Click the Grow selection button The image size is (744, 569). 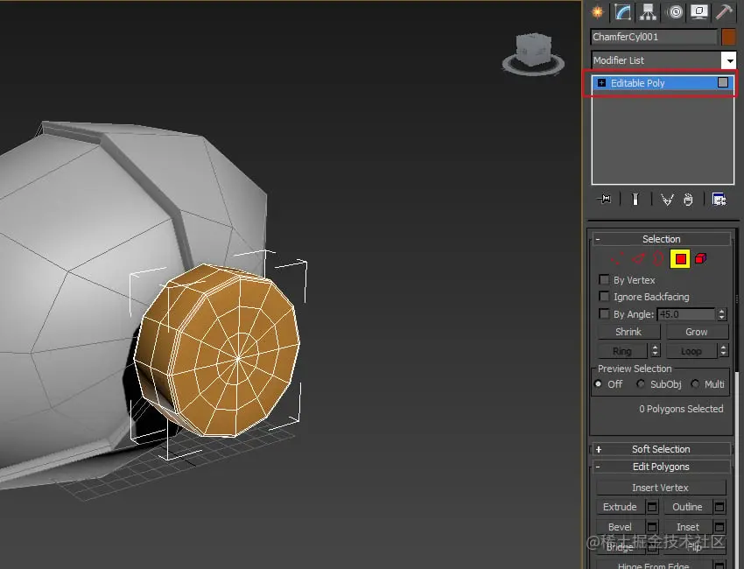pyautogui.click(x=696, y=332)
